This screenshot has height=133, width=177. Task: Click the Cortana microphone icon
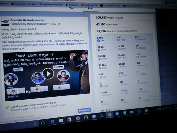(x=35, y=124)
